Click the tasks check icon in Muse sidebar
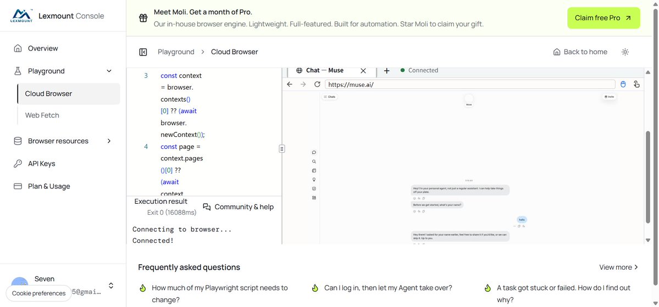659x307 pixels. click(x=314, y=188)
